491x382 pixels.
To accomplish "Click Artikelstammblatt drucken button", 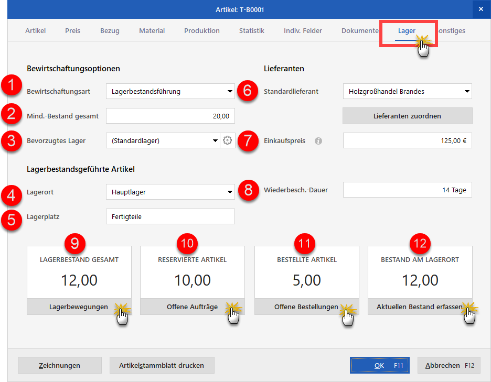I will (162, 365).
